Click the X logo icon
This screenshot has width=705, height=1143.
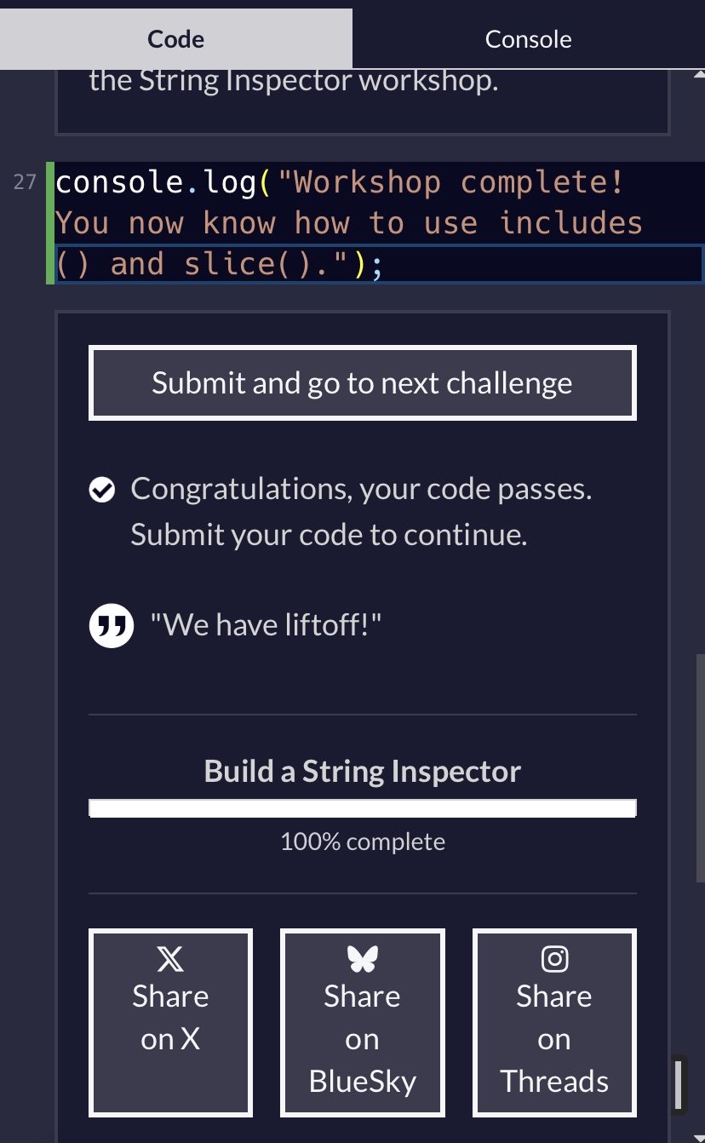[170, 960]
